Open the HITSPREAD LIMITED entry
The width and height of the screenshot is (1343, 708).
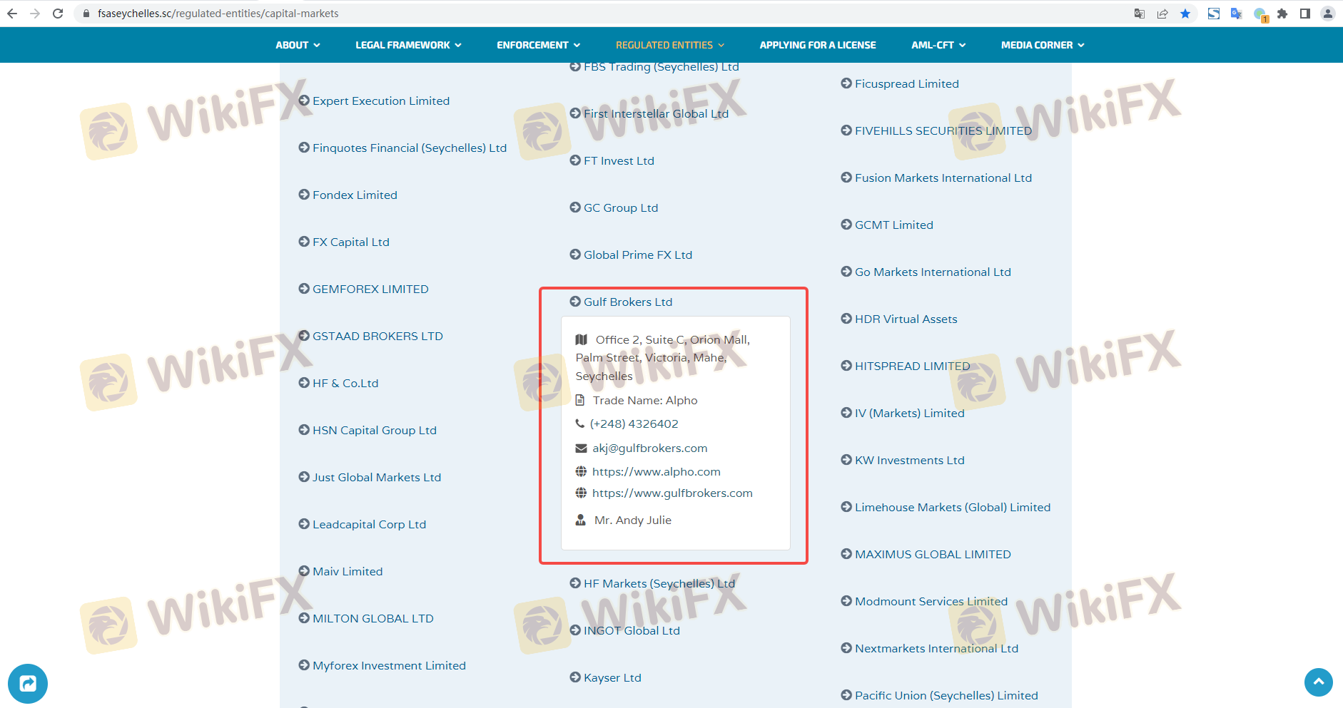(x=913, y=366)
